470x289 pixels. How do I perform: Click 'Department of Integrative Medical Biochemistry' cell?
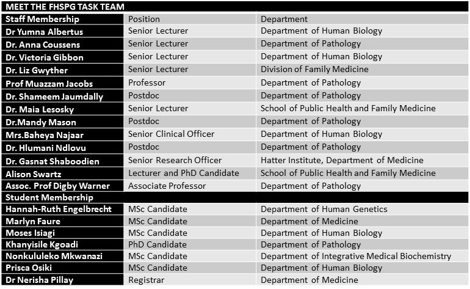355,256
